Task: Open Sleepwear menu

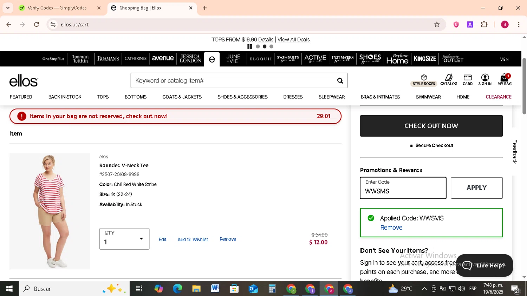Action: tap(332, 97)
